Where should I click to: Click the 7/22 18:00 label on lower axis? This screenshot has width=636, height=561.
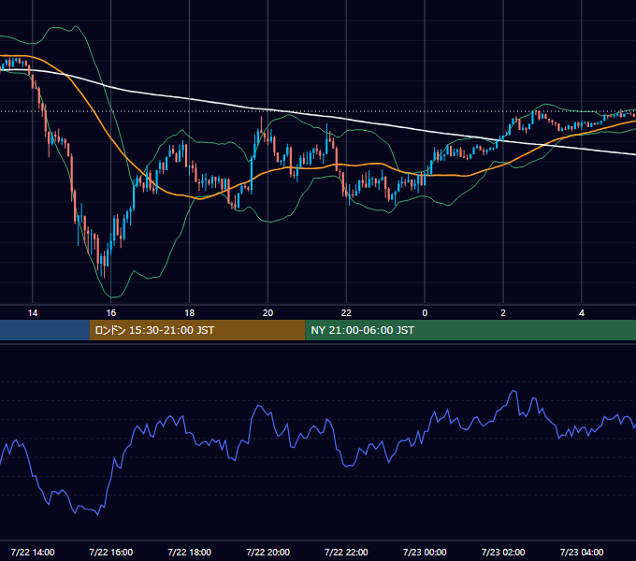[x=190, y=552]
